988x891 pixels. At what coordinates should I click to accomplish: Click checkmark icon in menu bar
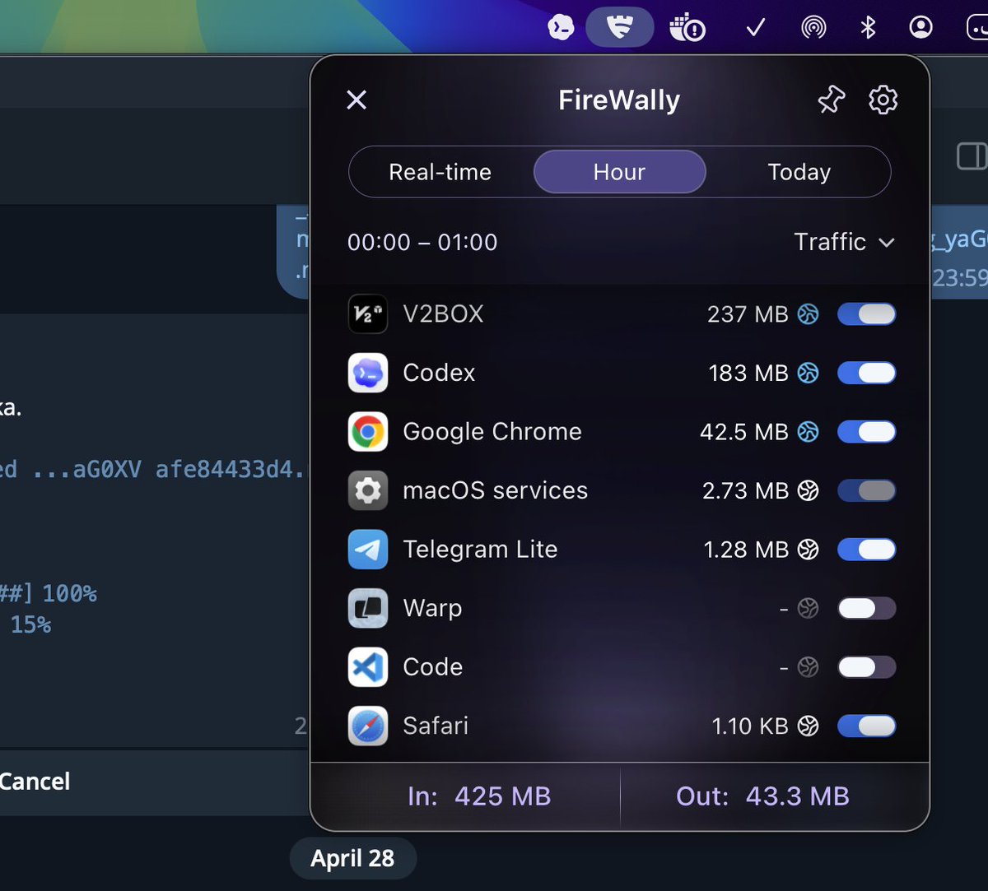(x=755, y=28)
